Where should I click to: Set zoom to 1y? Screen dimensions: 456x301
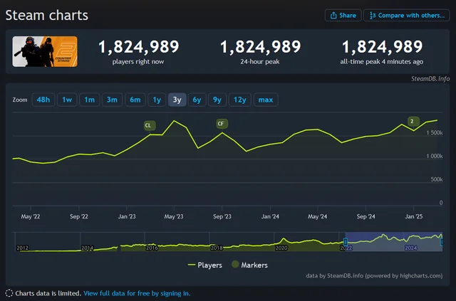tap(157, 100)
